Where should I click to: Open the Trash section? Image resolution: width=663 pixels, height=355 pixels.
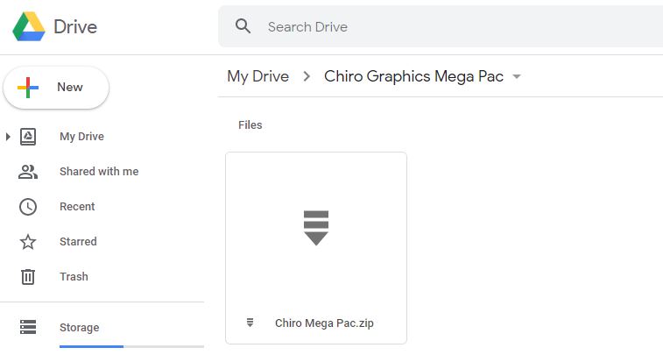[74, 277]
